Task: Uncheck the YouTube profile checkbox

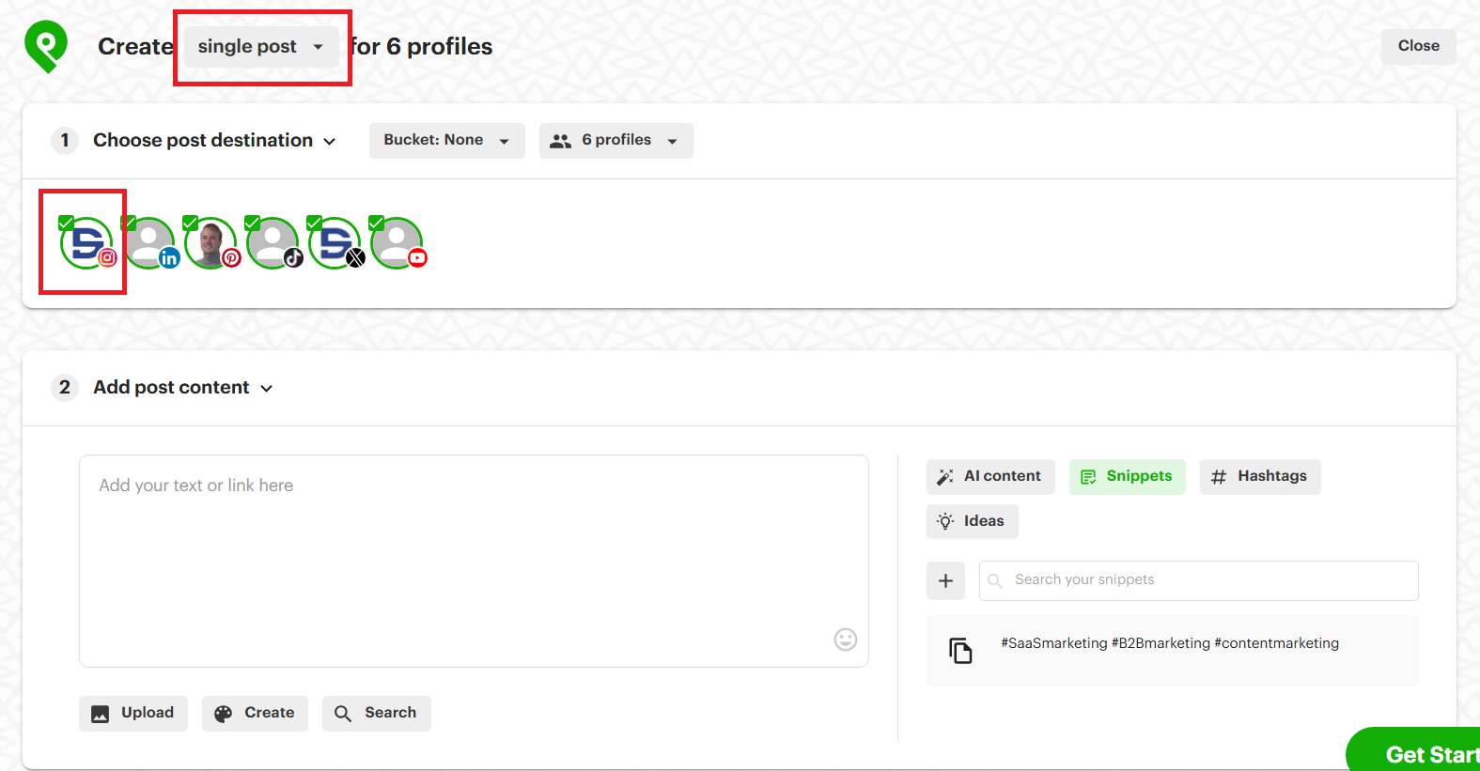Action: point(377,224)
